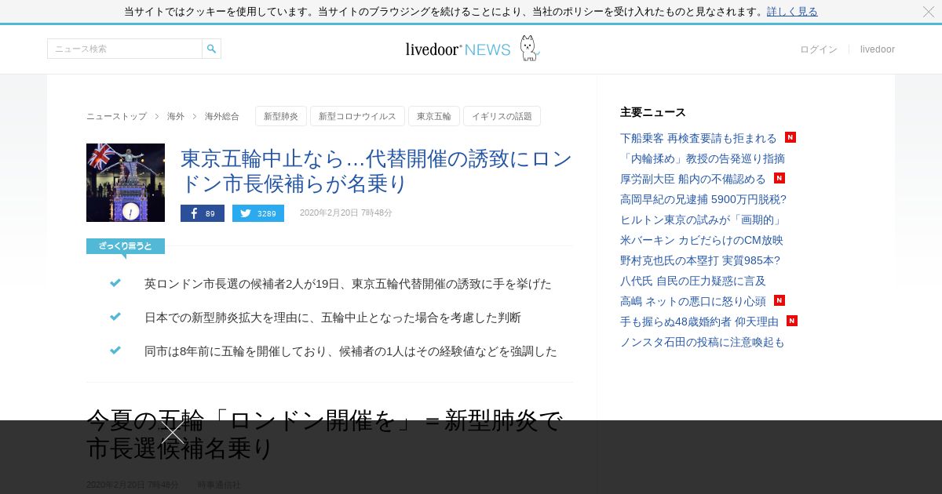942x494 pixels.
Task: Click the 今夏の五輪「ロンドン開催を」 headline
Action: [325, 434]
